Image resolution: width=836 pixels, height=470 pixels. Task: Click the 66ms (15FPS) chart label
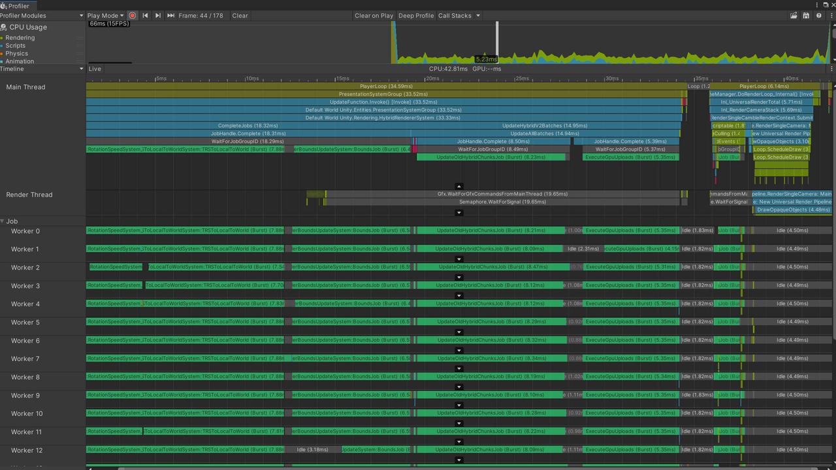pyautogui.click(x=109, y=23)
